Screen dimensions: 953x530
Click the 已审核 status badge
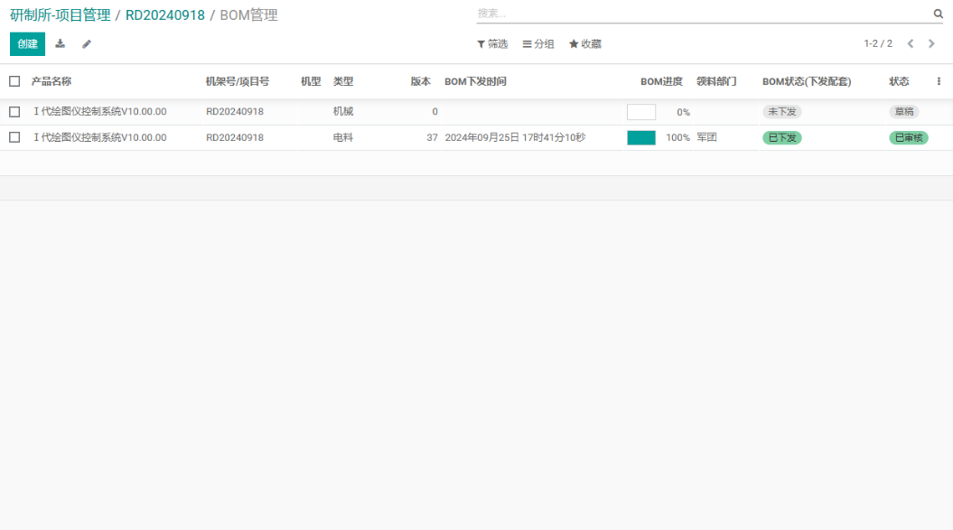(x=908, y=138)
